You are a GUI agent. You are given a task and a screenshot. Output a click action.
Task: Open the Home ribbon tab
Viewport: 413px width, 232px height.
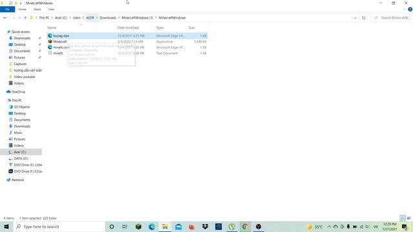pos(23,9)
